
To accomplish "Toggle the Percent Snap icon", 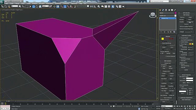I will [x=68, y=6].
